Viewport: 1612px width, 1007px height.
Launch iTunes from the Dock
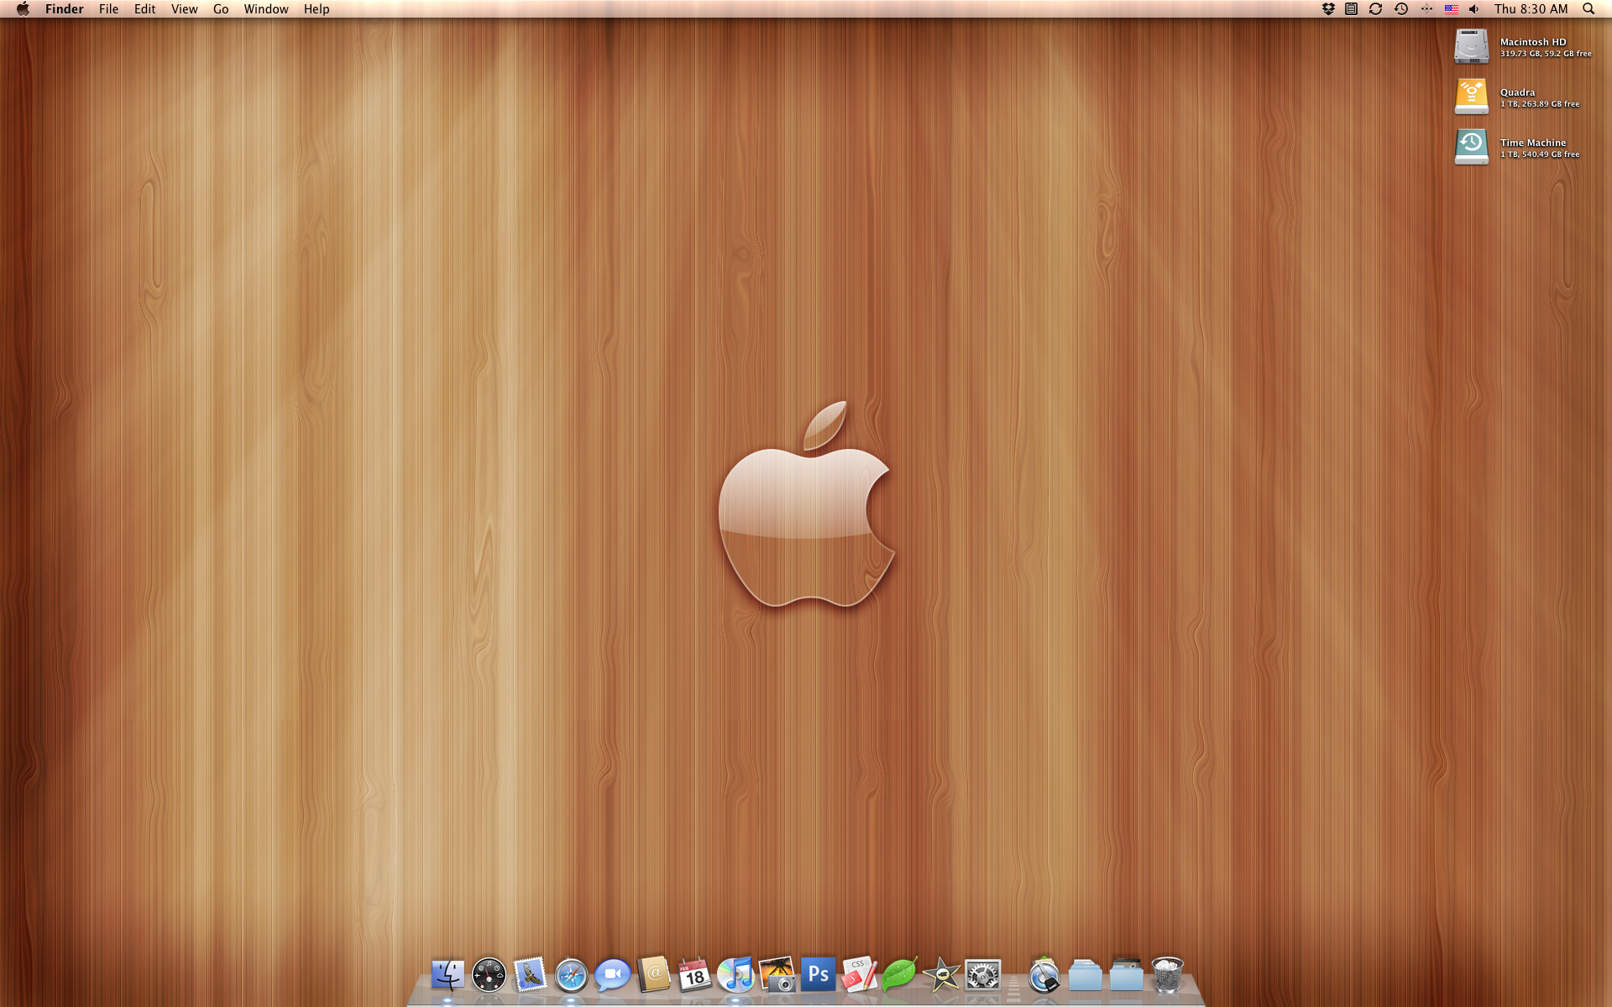point(736,975)
